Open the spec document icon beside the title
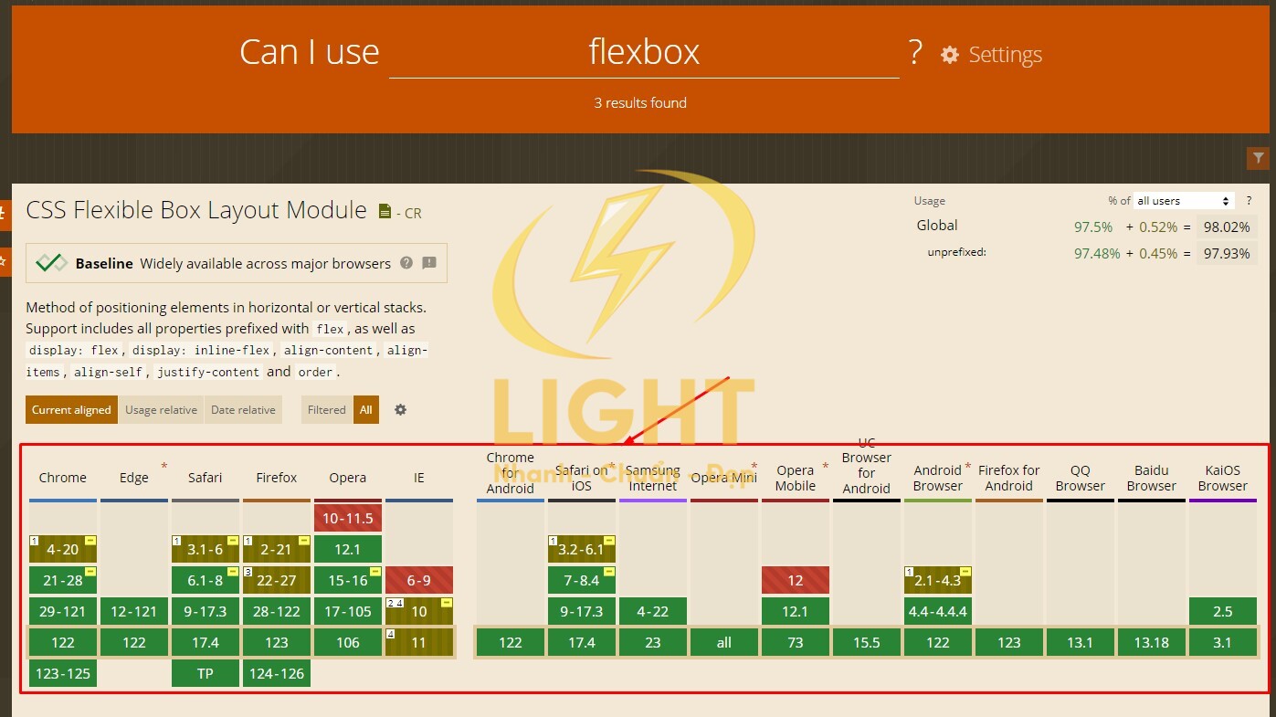Viewport: 1276px width, 717px height. 385,211
